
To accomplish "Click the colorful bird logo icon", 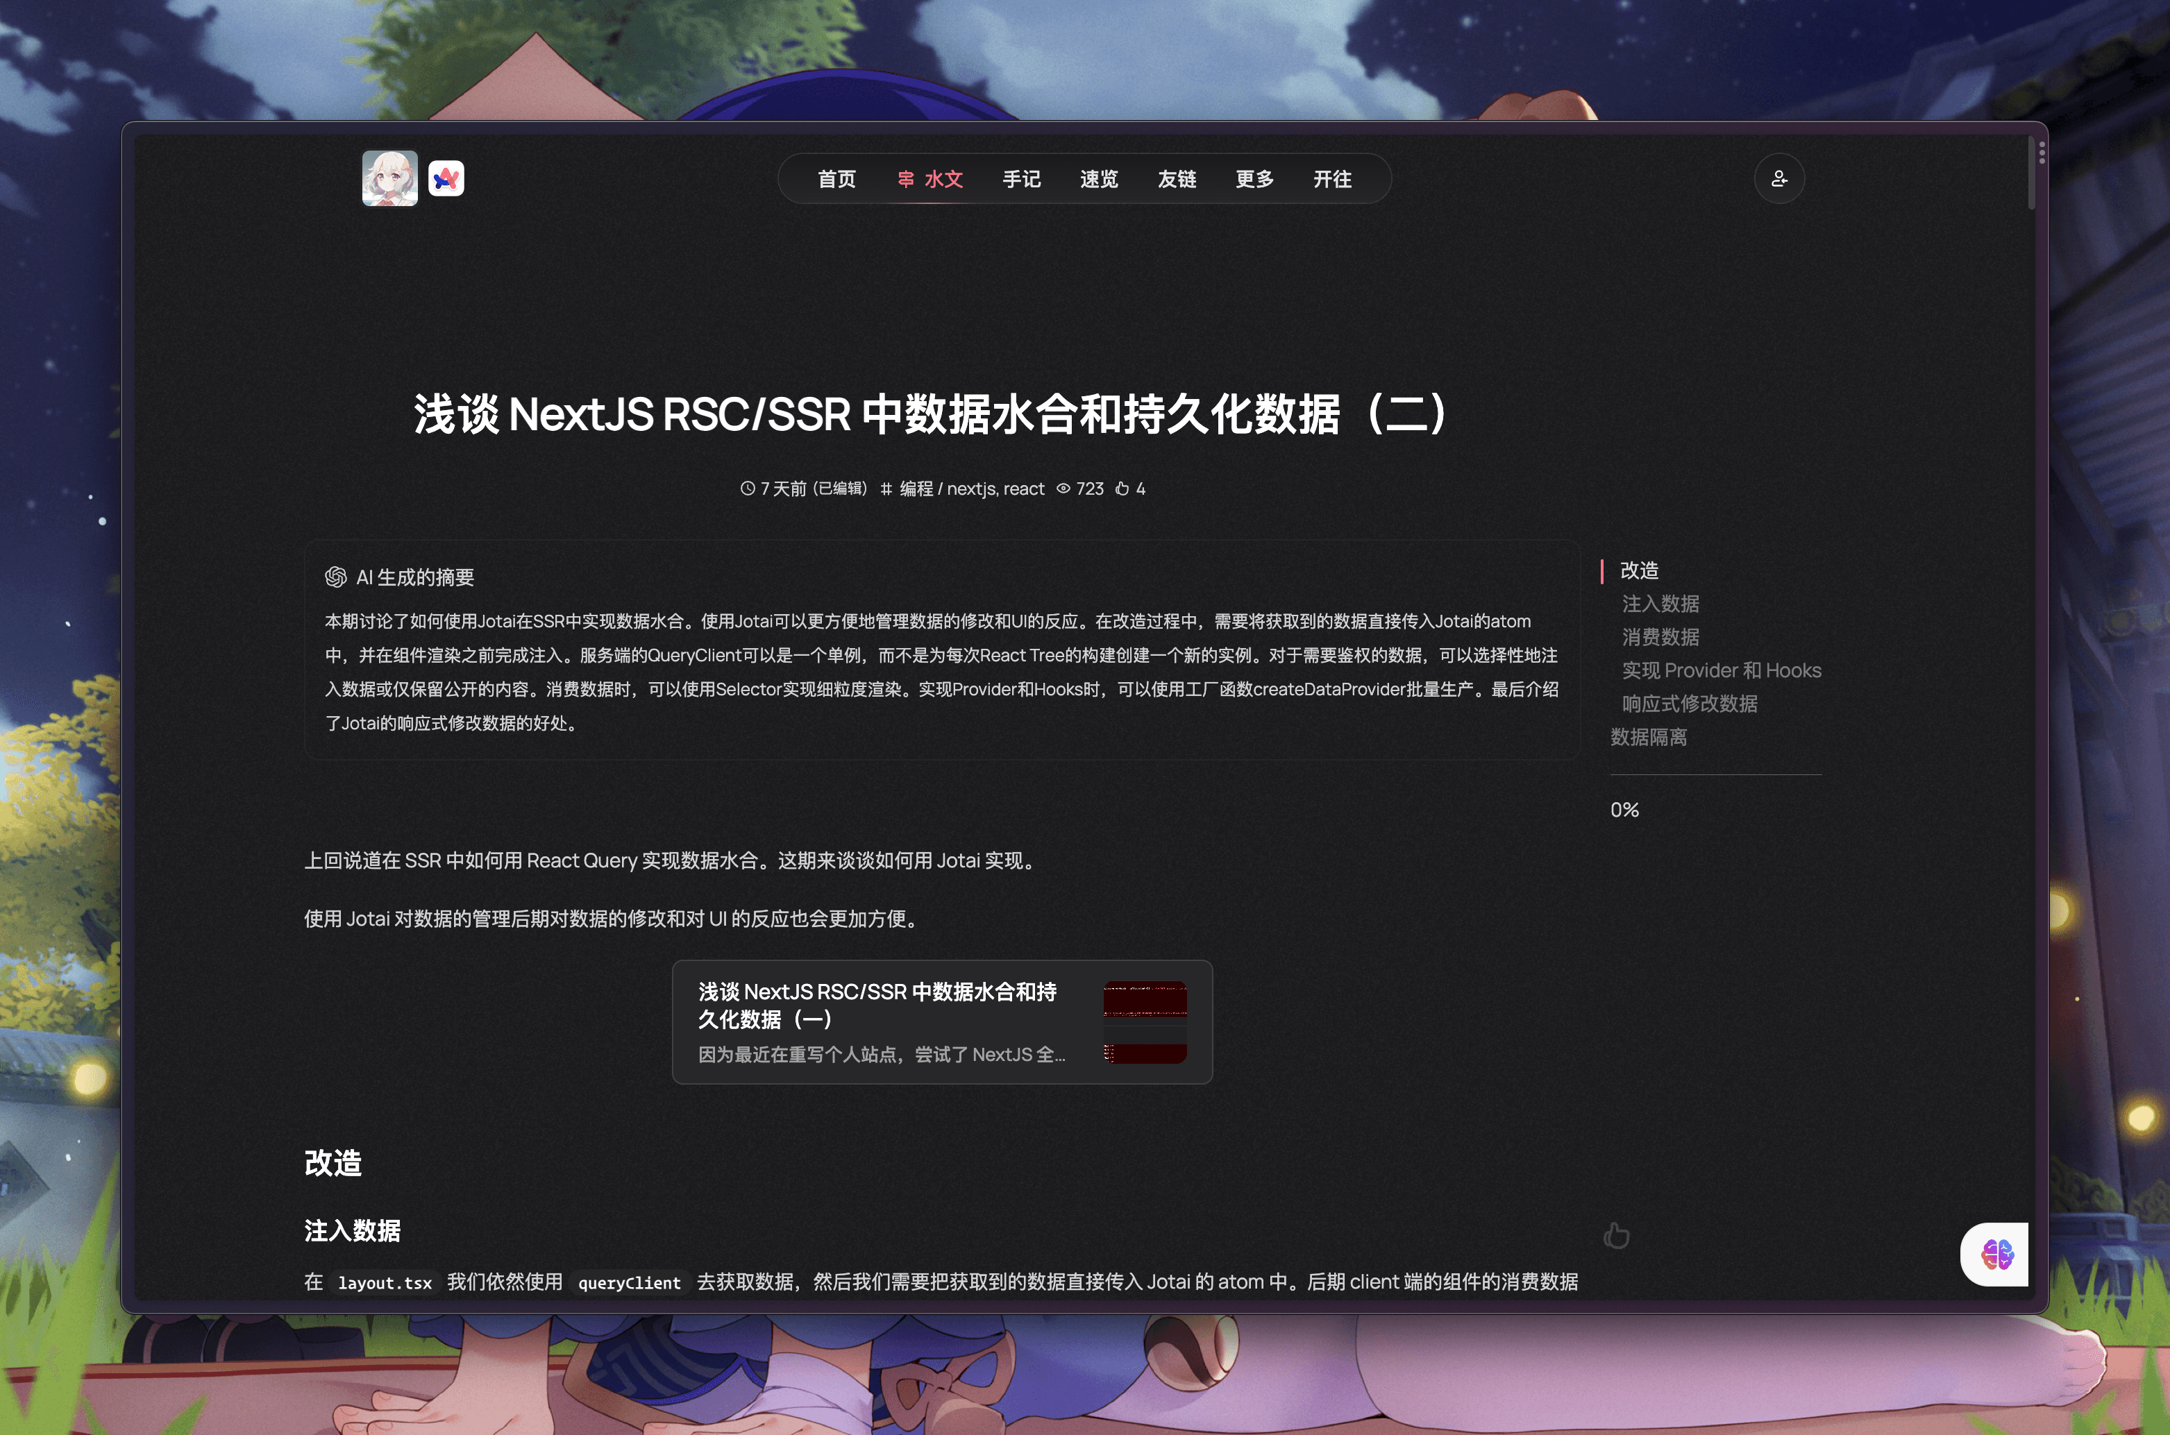I will (x=446, y=178).
